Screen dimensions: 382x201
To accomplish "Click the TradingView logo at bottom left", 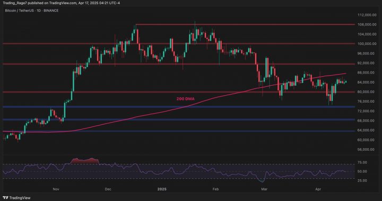I will (16, 198).
